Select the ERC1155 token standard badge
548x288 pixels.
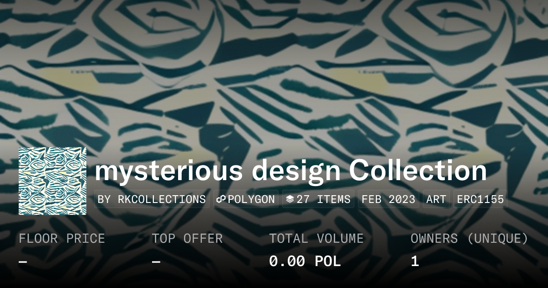[x=480, y=199]
